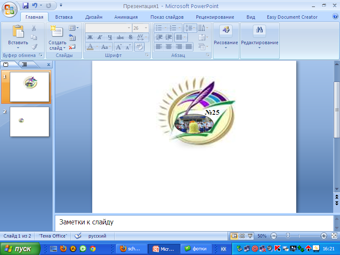This screenshot has width=340, height=255.
Task: Clear all formatting with eraser icon
Action: pos(139,47)
